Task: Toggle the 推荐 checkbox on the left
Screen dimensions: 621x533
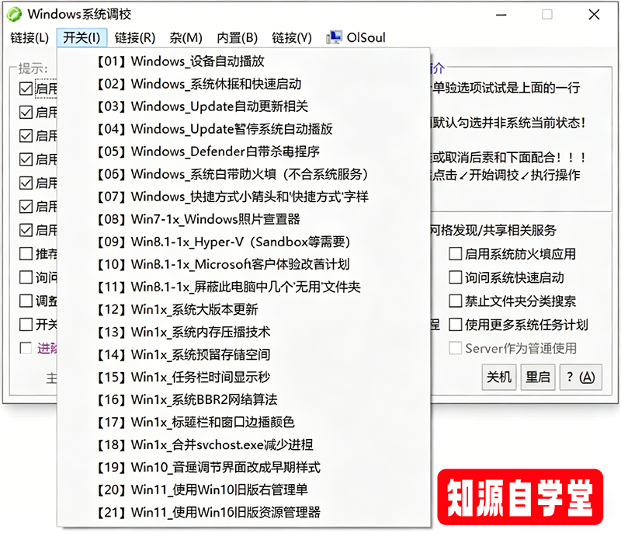Action: coord(26,253)
